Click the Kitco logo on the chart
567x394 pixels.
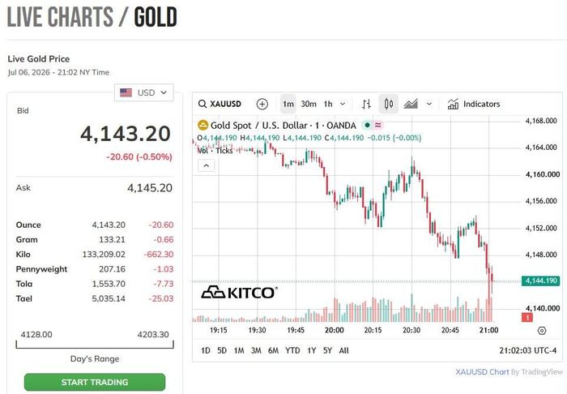click(240, 293)
